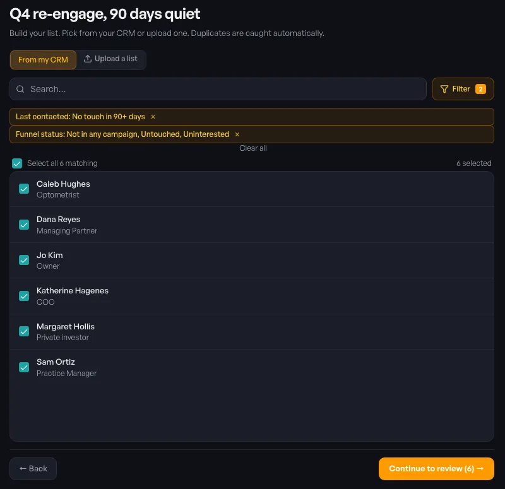Uncheck Dana Reyes checkbox
The height and width of the screenshot is (489, 505).
[24, 225]
